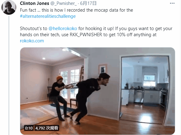Click the vertical thread line below avatar
The image size is (181, 135).
(9, 75)
